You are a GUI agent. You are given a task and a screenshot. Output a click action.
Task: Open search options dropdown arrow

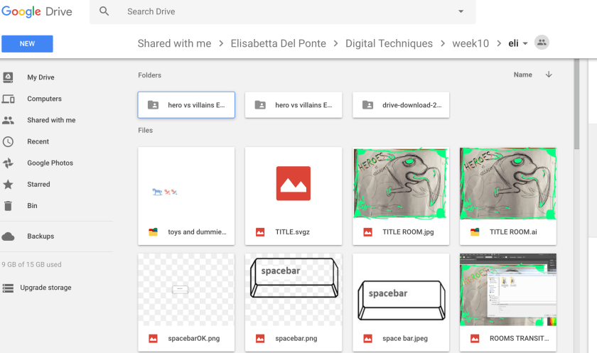point(461,11)
